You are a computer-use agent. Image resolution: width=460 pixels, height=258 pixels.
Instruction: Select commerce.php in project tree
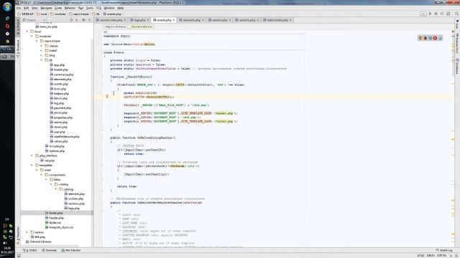(x=62, y=75)
